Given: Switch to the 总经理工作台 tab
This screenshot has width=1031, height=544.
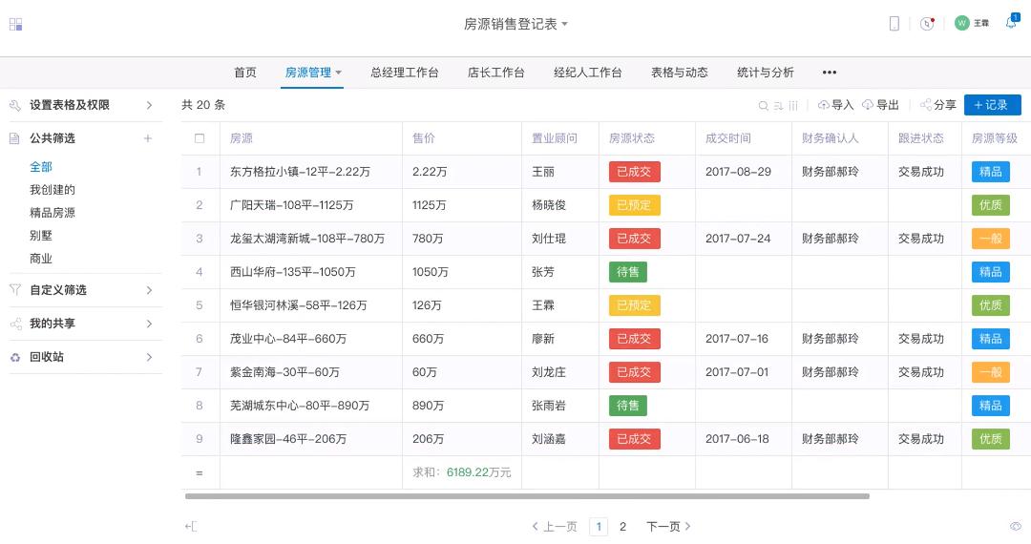Looking at the screenshot, I should click(x=405, y=73).
